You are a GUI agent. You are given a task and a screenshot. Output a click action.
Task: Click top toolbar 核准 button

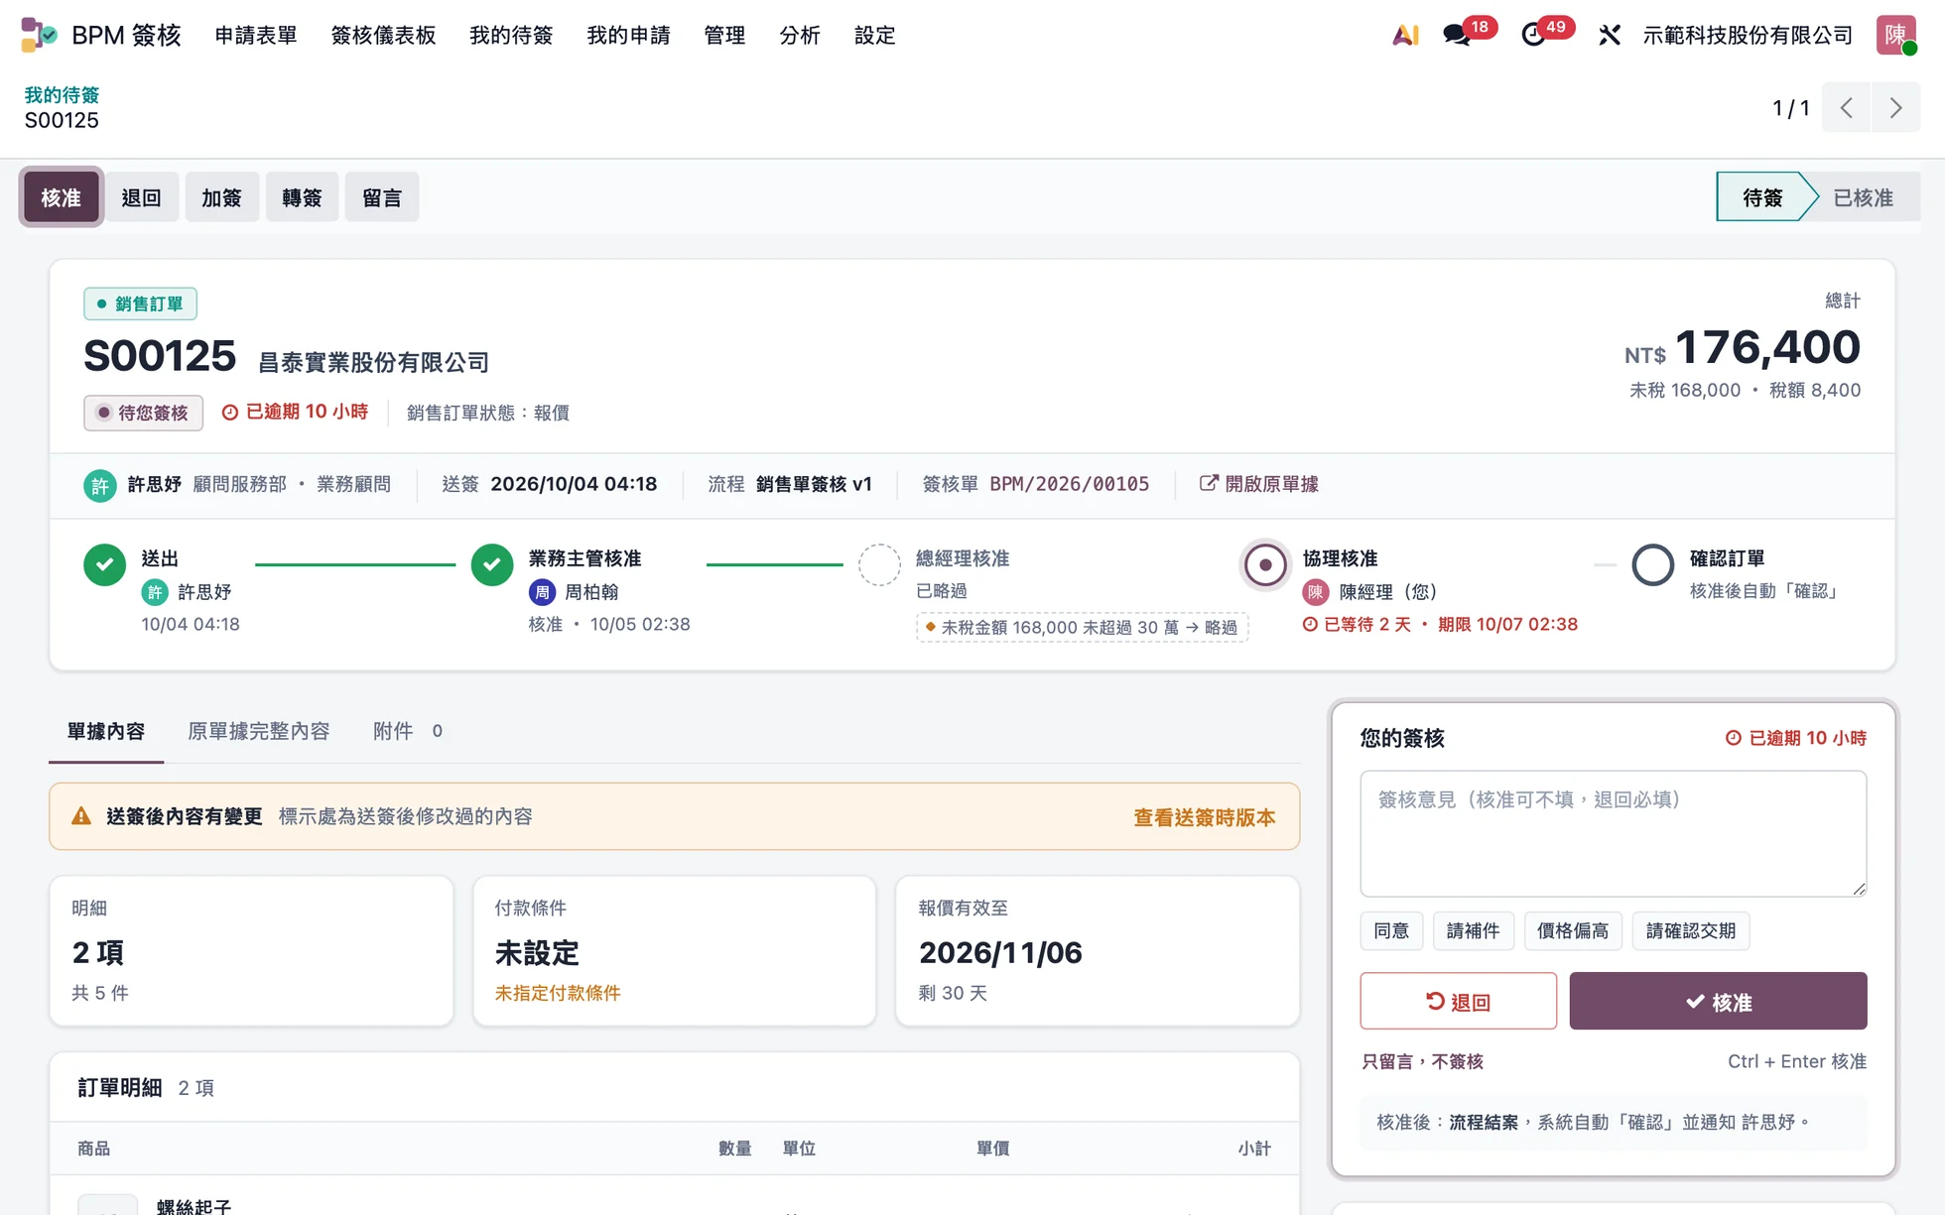coord(62,197)
